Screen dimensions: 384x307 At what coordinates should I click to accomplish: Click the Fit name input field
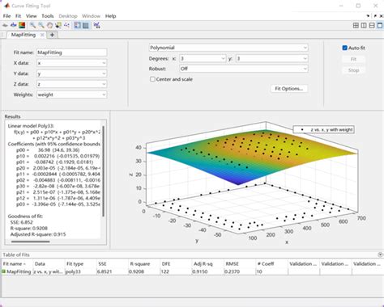pos(72,53)
